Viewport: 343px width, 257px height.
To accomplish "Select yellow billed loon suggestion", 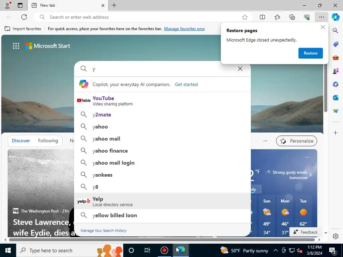I will 162,215.
